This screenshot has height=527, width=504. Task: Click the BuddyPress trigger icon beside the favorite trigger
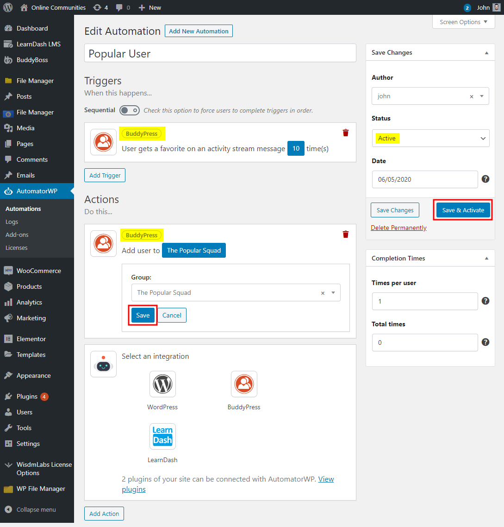point(103,142)
